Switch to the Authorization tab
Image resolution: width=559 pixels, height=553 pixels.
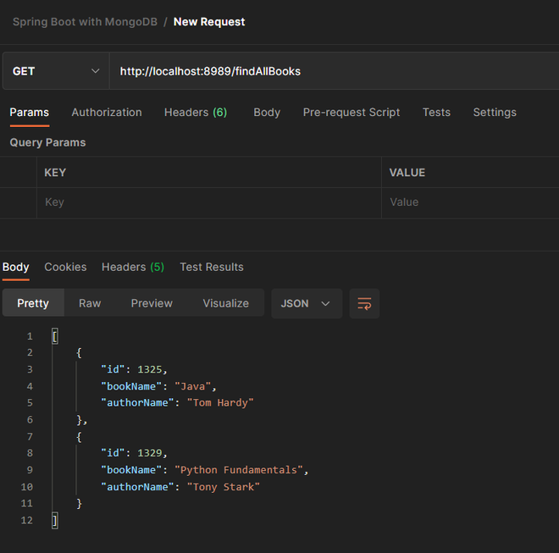click(x=107, y=112)
